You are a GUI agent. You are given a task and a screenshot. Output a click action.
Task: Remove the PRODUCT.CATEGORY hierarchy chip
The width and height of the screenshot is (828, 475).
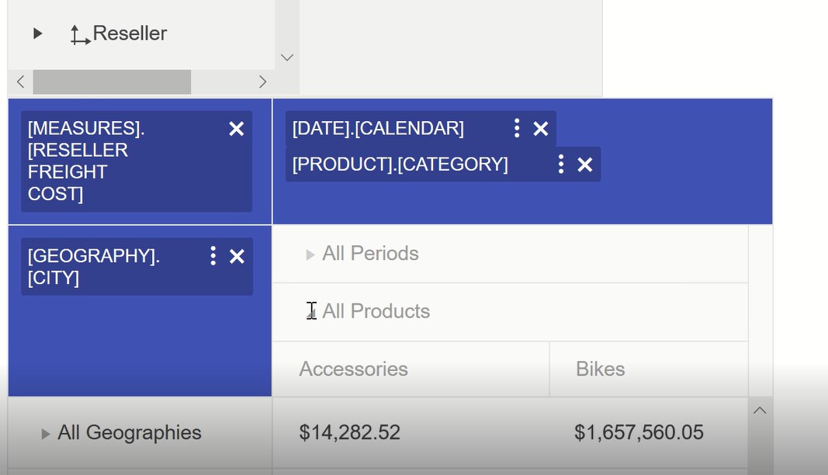click(x=585, y=165)
